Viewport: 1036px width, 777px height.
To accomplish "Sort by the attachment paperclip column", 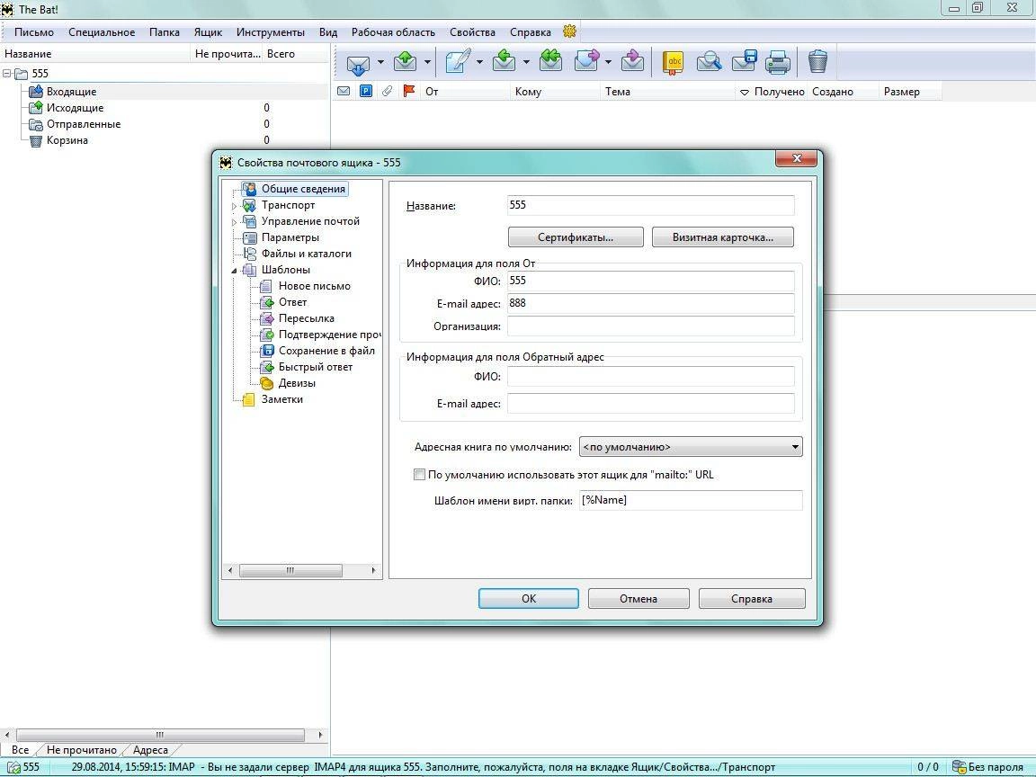I will [x=388, y=91].
